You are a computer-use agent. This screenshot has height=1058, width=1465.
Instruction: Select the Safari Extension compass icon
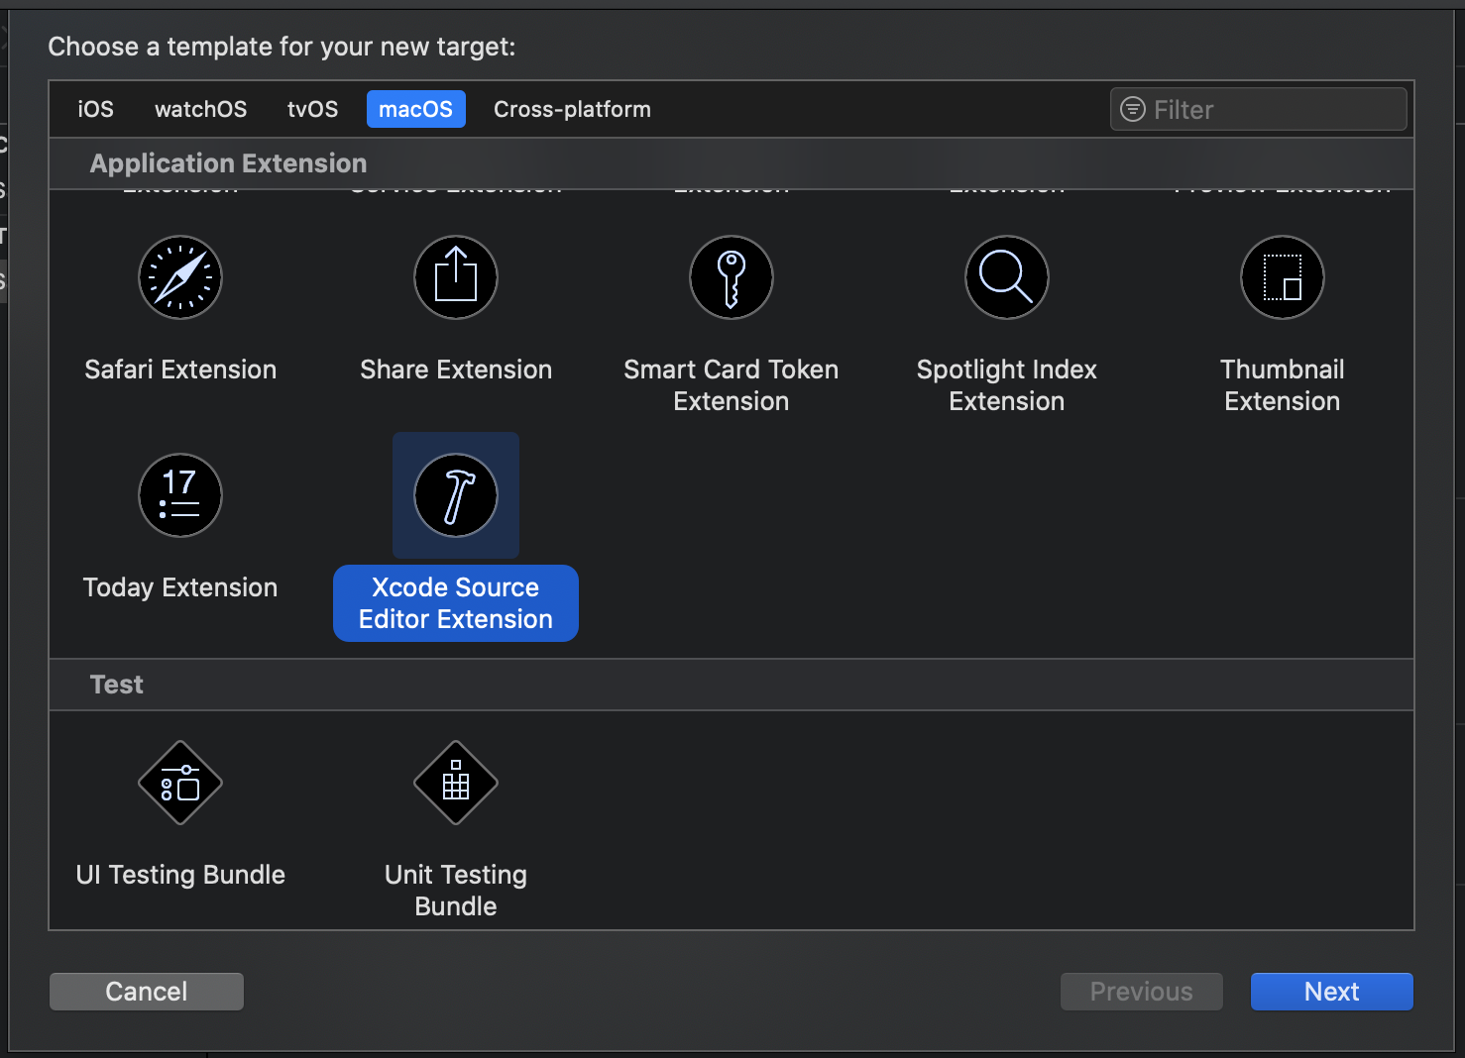180,277
